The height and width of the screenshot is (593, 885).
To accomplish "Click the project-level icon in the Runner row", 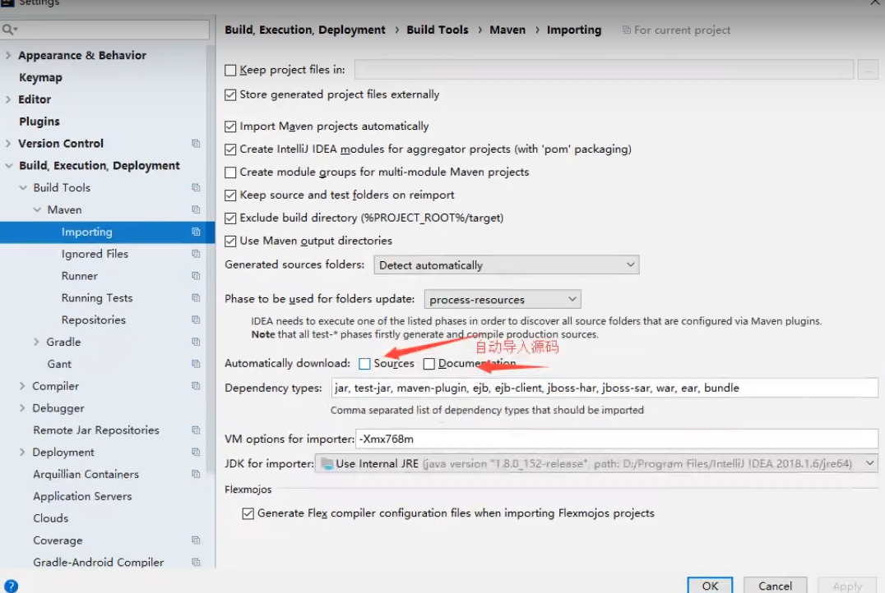I will pos(196,276).
